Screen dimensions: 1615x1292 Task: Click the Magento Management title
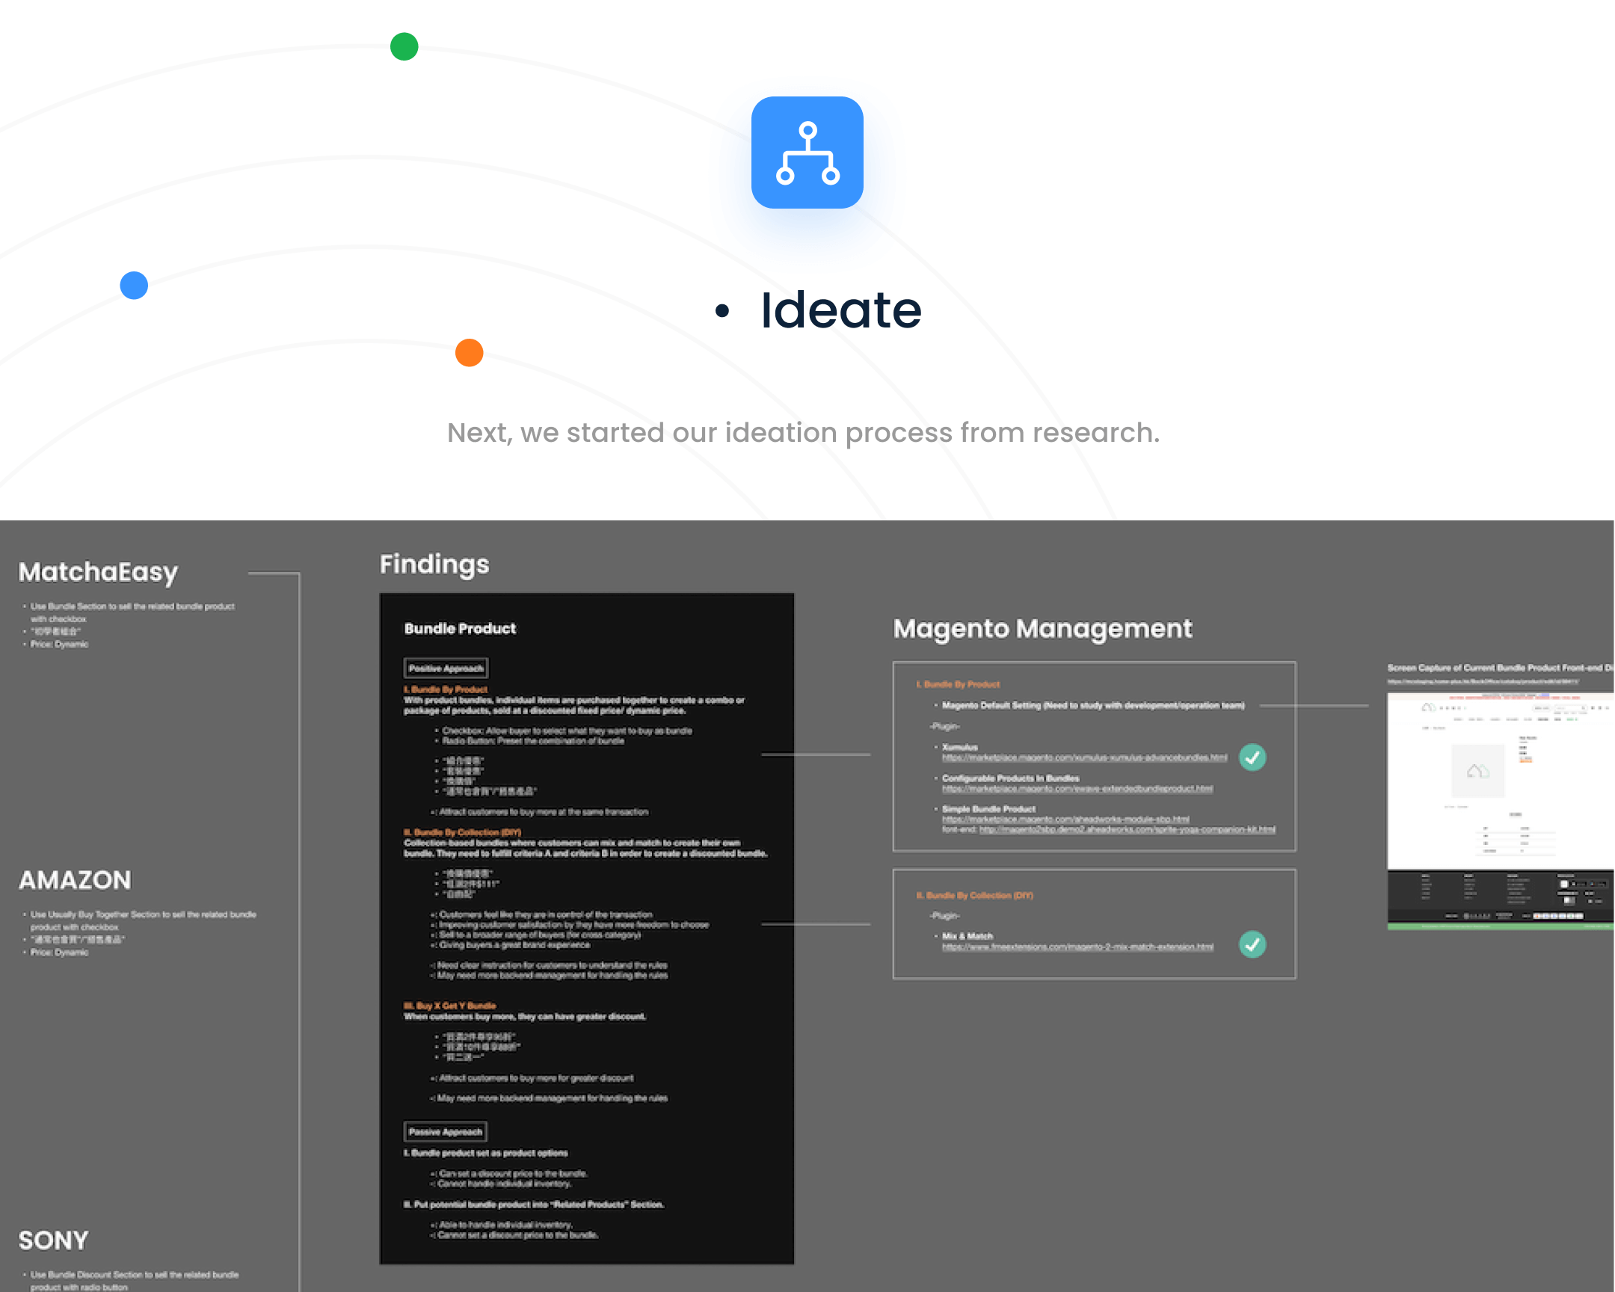click(1042, 628)
